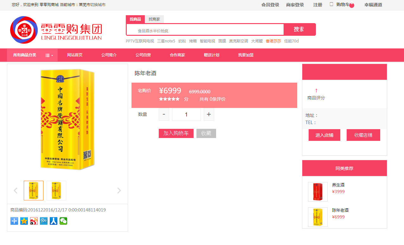
Task: Click the 加入购物车 button
Action: click(176, 134)
